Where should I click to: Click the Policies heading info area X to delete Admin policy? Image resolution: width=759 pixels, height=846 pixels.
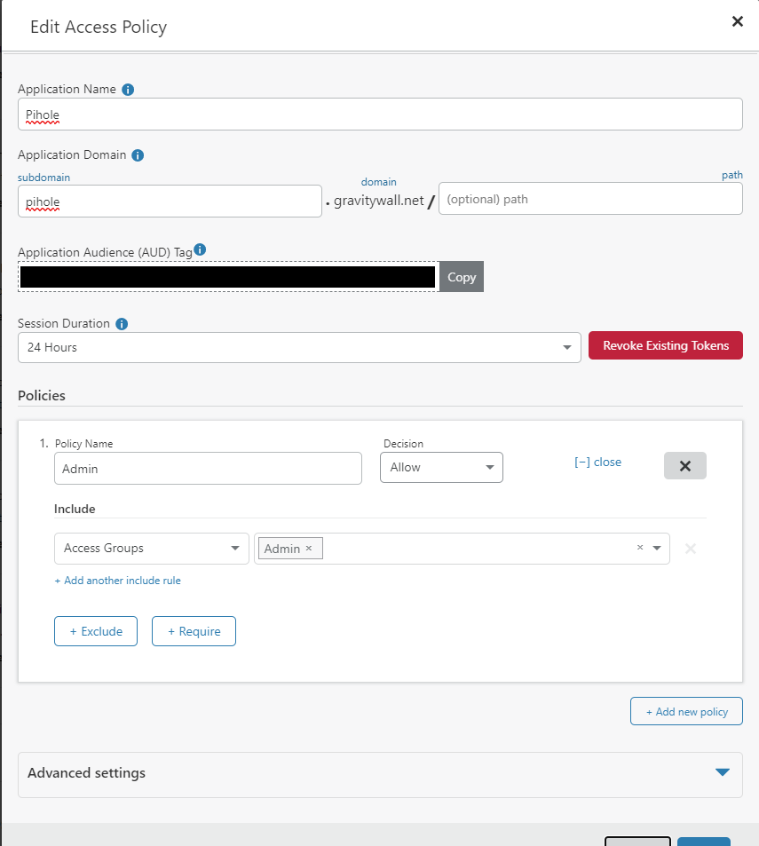click(x=684, y=465)
